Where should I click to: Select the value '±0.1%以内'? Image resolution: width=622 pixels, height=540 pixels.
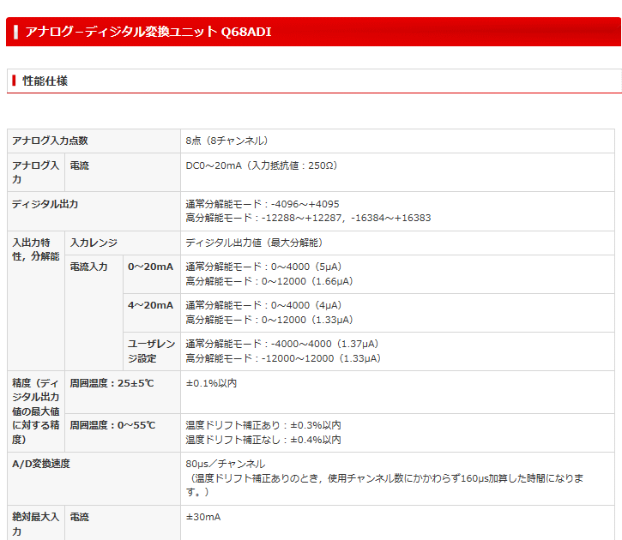211,383
